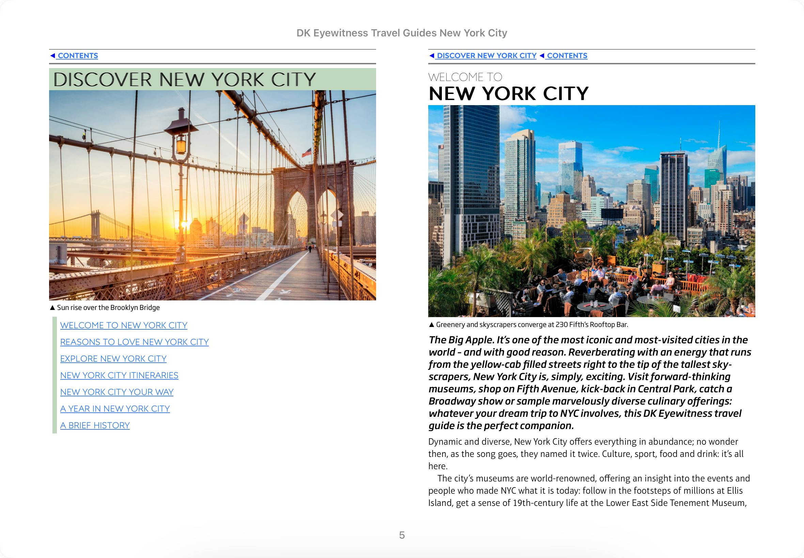Click the Greenery and skyscrapers caption
The image size is (804, 558).
pos(531,325)
